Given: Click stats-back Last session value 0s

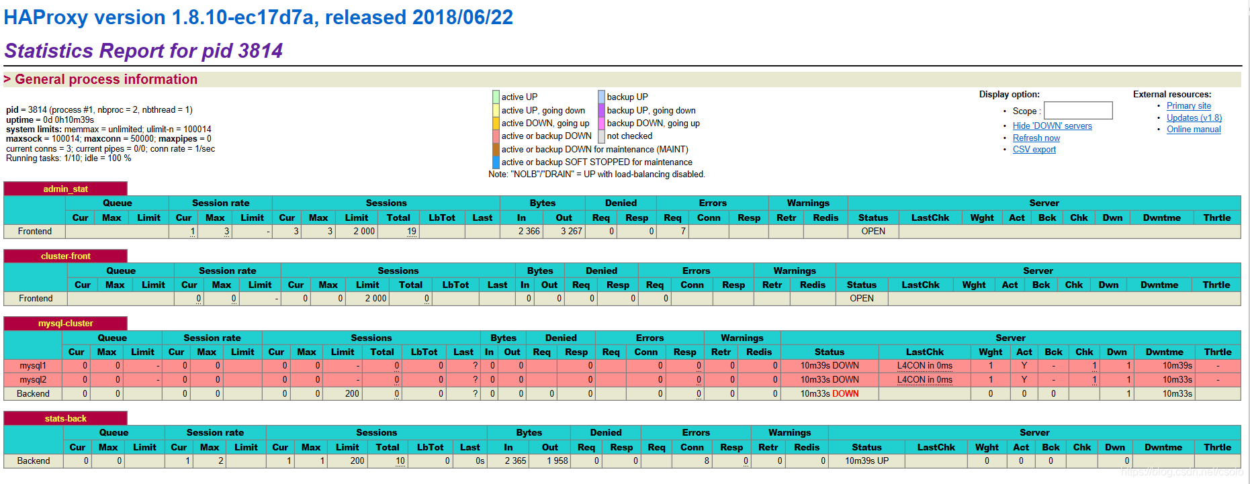Looking at the screenshot, I should click(x=480, y=461).
